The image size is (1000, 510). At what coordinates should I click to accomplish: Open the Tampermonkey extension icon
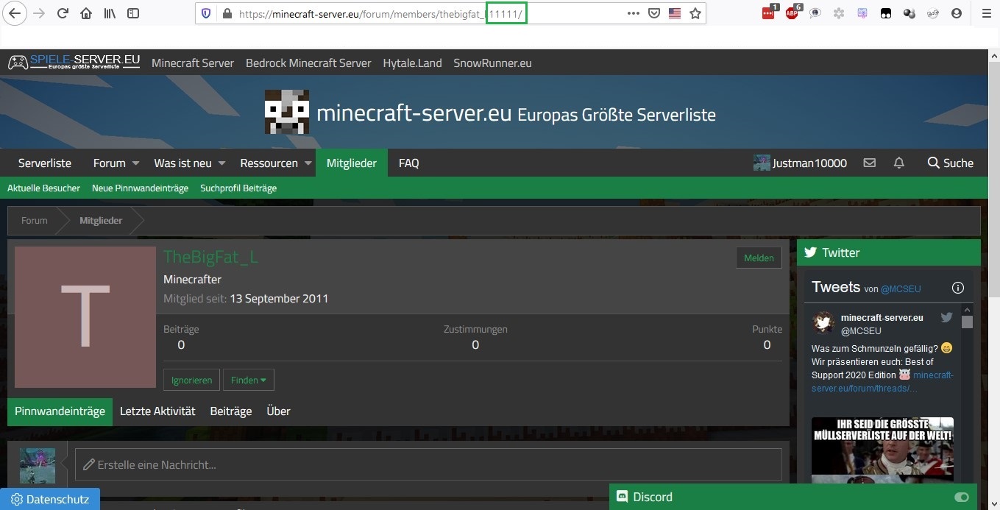click(886, 13)
